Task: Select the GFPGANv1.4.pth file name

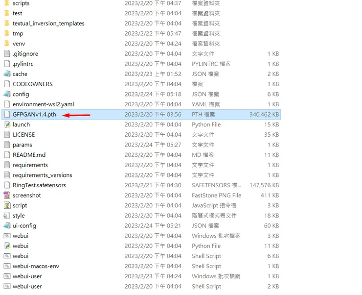Action: [34, 115]
